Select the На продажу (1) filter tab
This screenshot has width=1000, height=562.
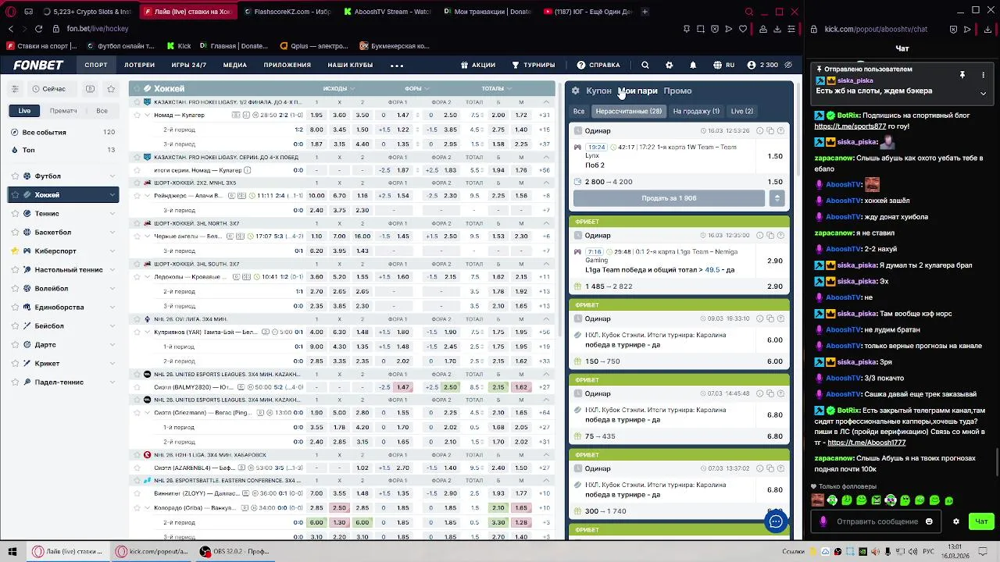[x=696, y=111]
